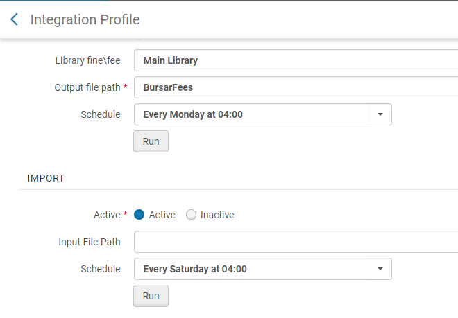Click the caret arrow on Saturday schedule

click(x=380, y=269)
